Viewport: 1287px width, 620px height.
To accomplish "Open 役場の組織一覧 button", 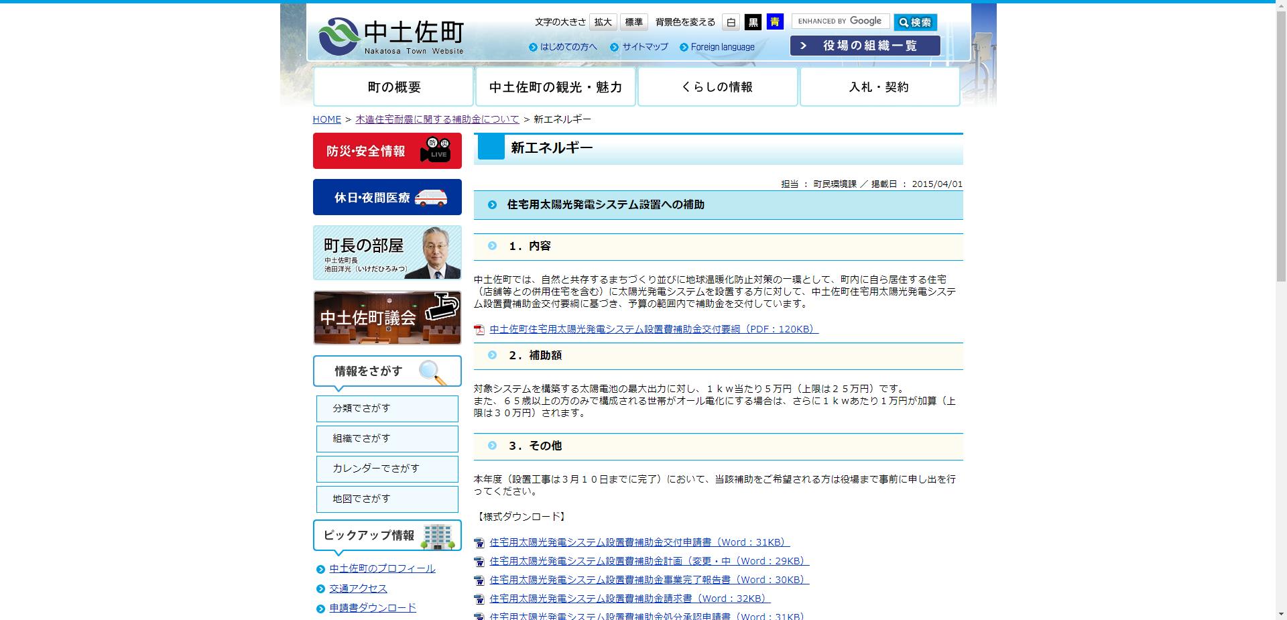I will (865, 45).
